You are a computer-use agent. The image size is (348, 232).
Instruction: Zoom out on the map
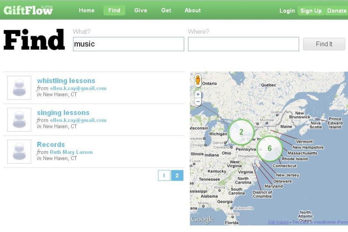pos(198,102)
